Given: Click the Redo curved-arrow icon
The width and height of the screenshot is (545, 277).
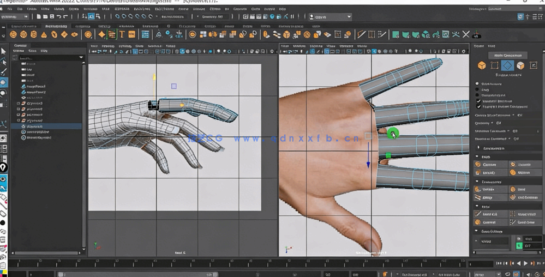Looking at the screenshot, I should (65, 16).
